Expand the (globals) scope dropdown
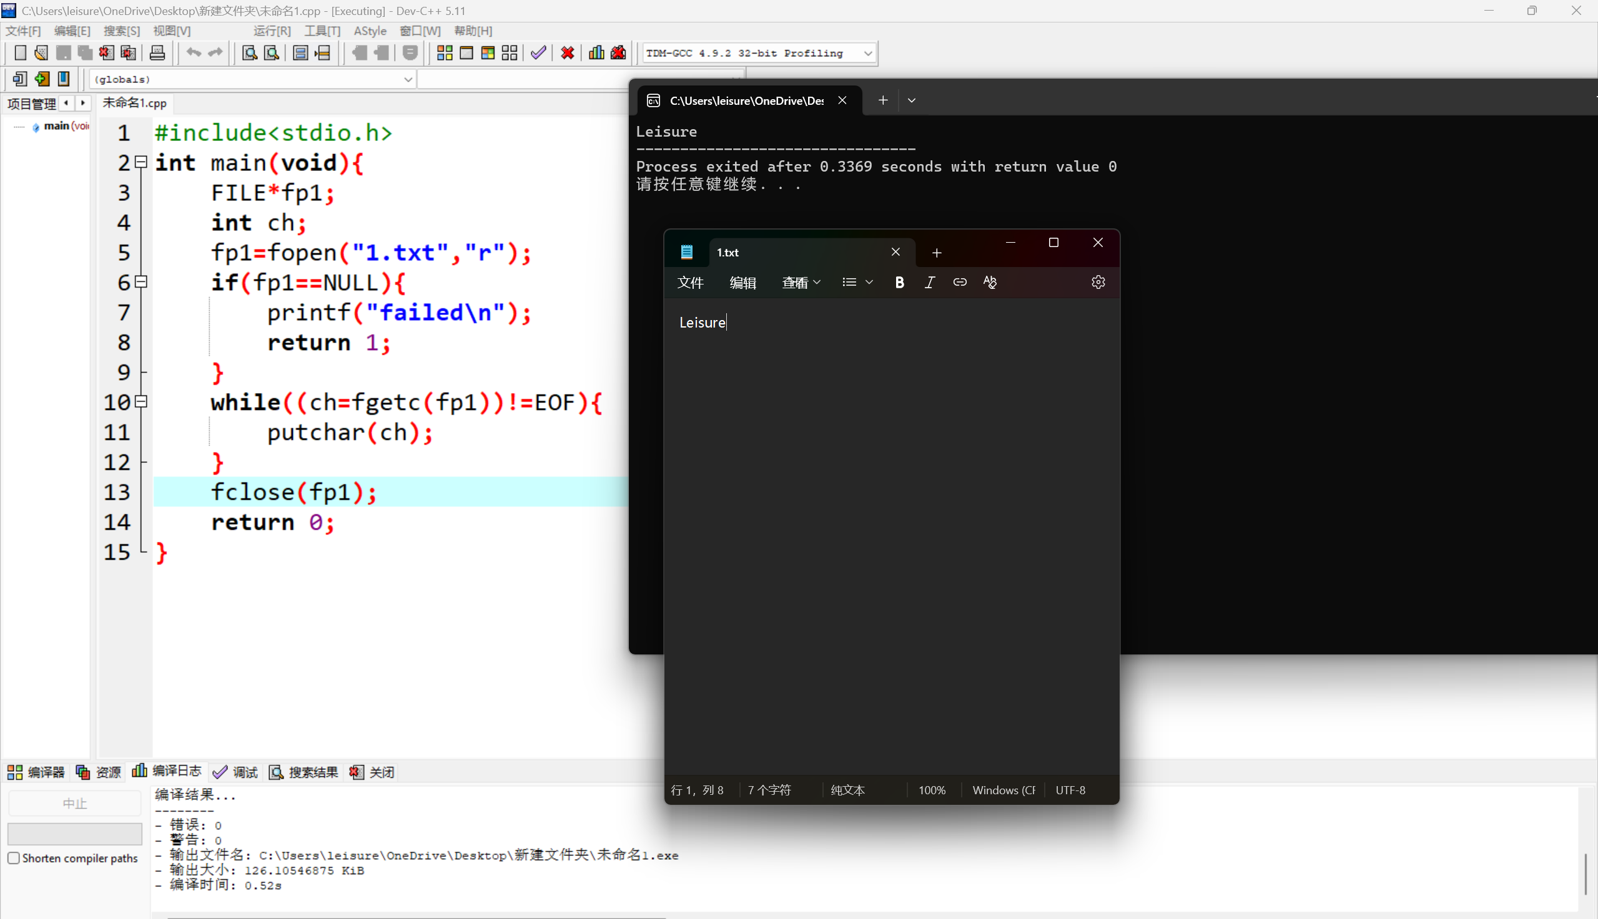Screen dimensions: 1598x919 [x=408, y=79]
